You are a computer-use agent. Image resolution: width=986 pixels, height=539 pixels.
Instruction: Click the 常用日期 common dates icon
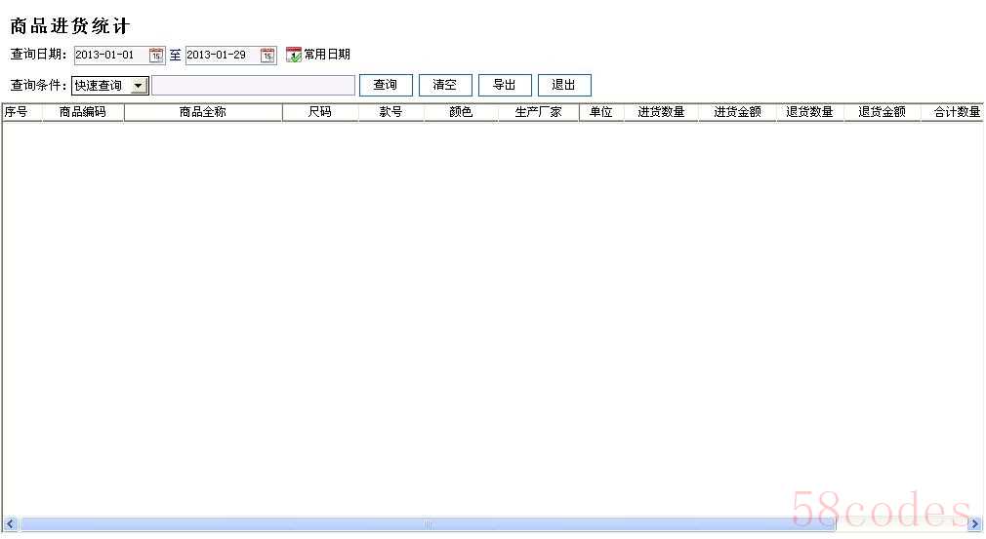click(x=294, y=56)
